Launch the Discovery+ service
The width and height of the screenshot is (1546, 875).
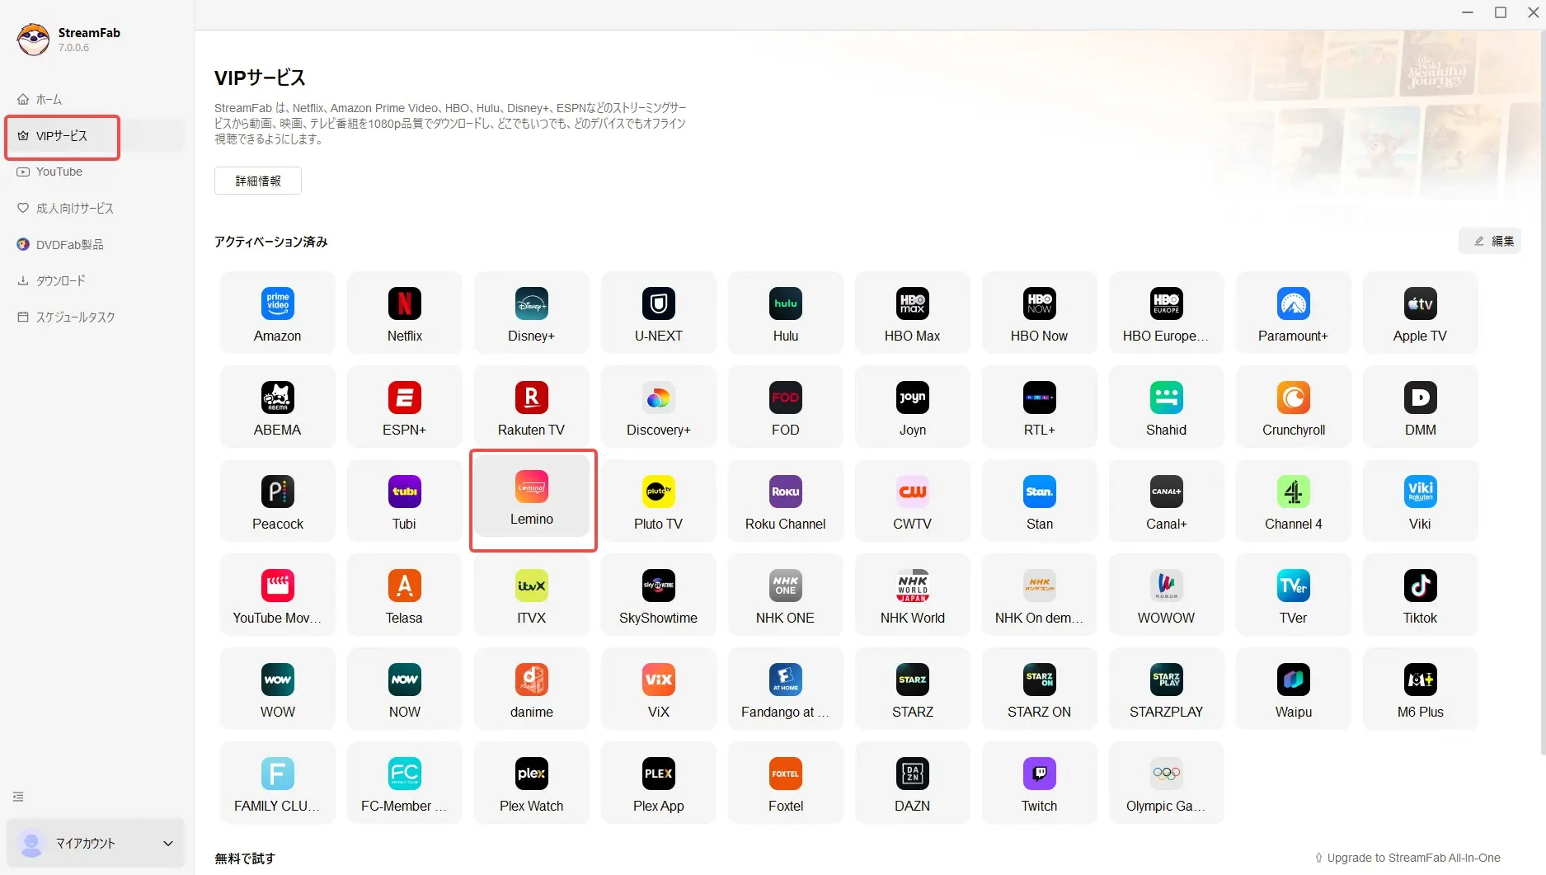coord(659,407)
